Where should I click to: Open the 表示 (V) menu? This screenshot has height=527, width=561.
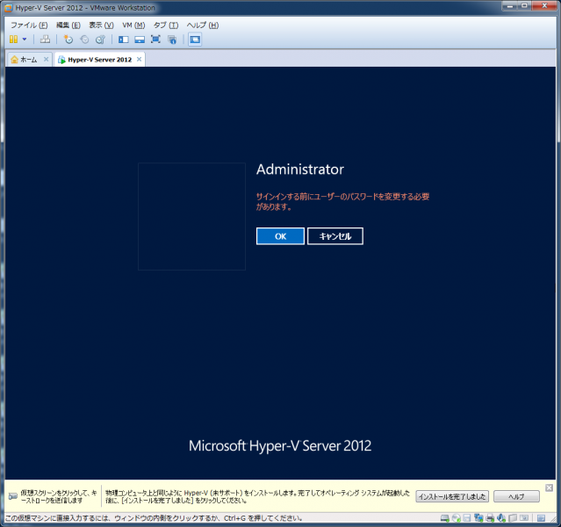click(101, 25)
